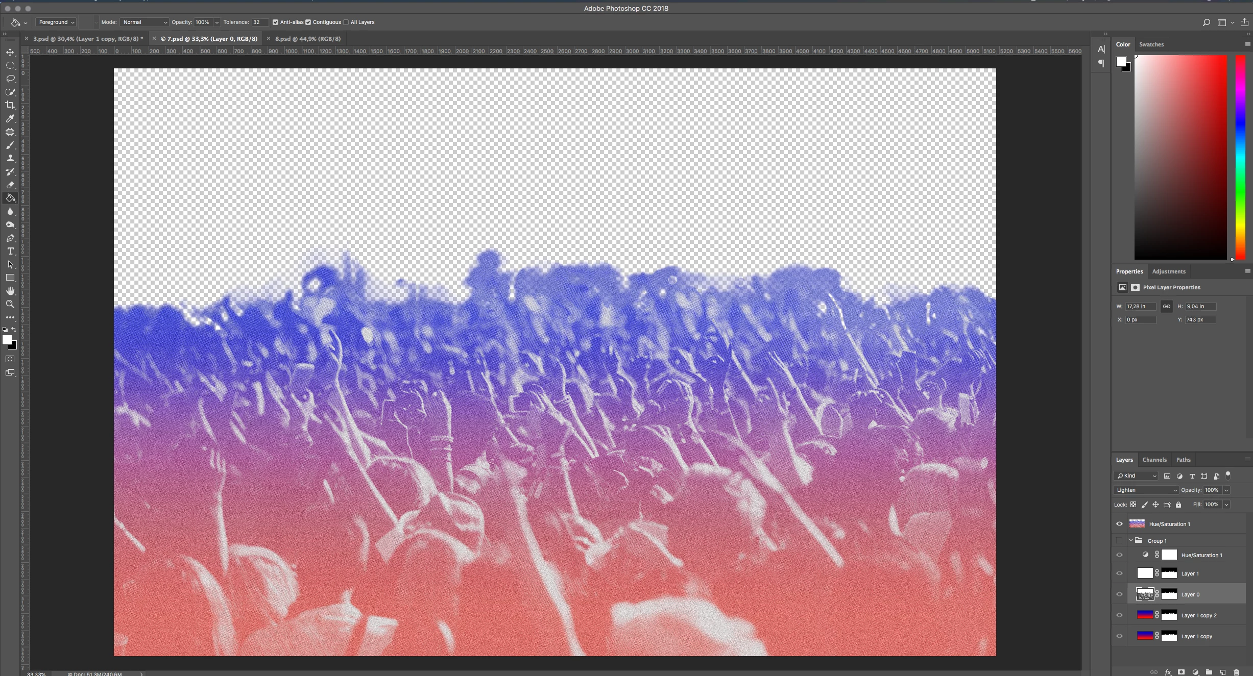Select the Clone Stamp tool

point(10,159)
